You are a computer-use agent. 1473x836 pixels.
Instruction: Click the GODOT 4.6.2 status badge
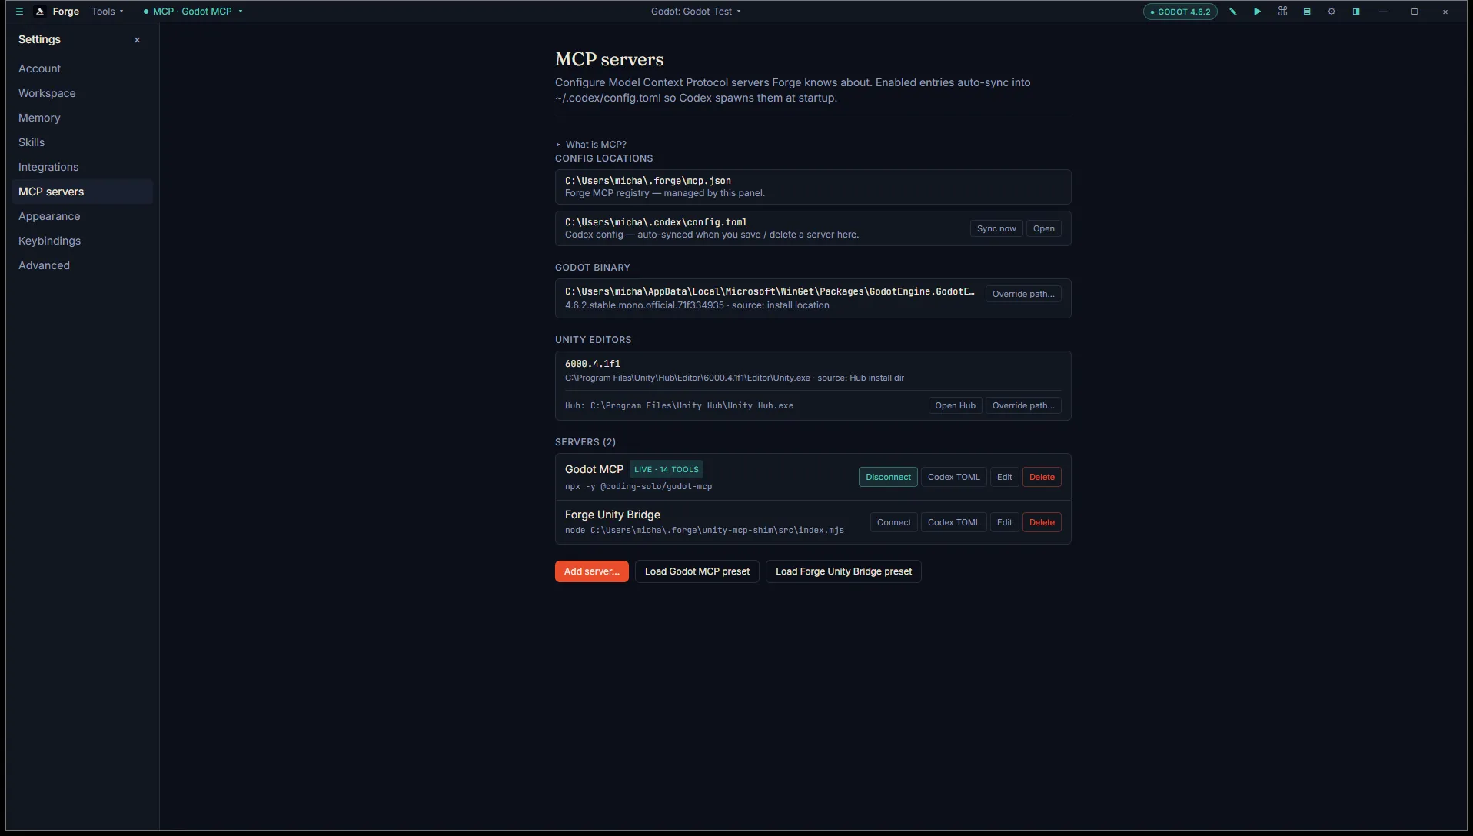(1180, 12)
